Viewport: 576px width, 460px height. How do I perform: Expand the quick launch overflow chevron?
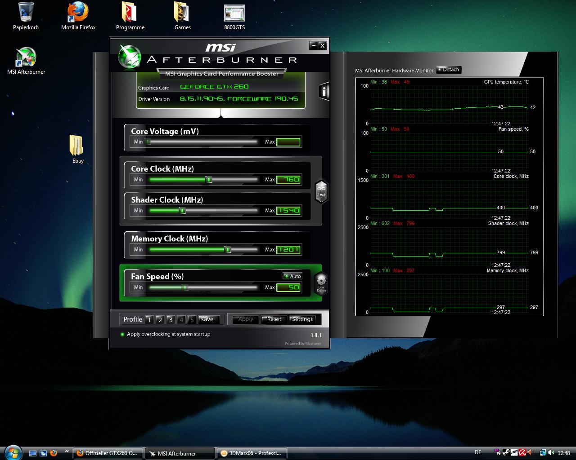click(x=67, y=451)
